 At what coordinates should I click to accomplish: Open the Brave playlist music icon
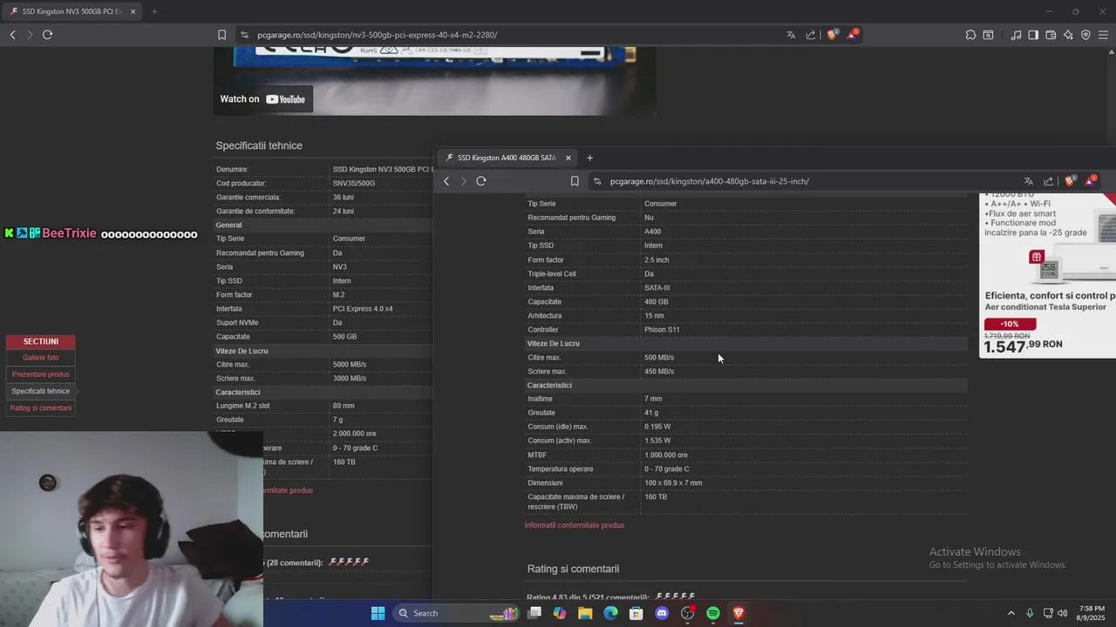[1016, 35]
